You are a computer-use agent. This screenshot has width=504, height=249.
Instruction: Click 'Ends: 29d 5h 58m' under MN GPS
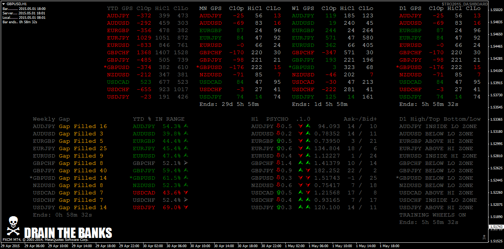point(229,104)
